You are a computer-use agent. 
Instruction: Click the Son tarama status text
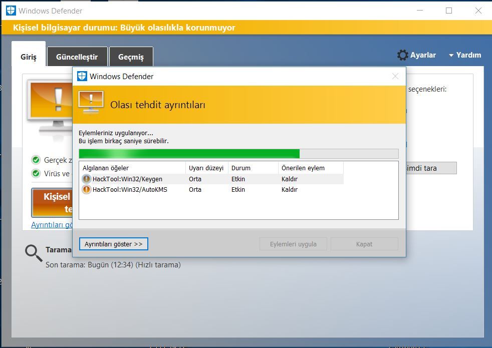click(x=113, y=265)
